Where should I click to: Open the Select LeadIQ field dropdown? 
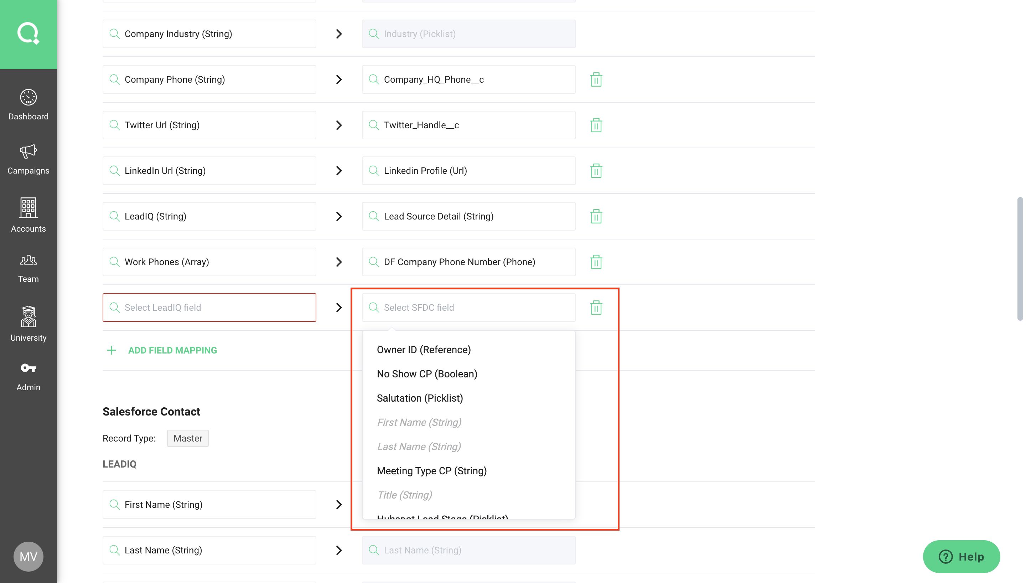tap(209, 308)
